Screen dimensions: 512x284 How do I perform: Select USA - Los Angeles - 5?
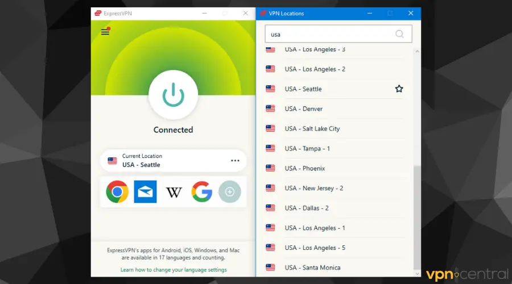(x=335, y=248)
